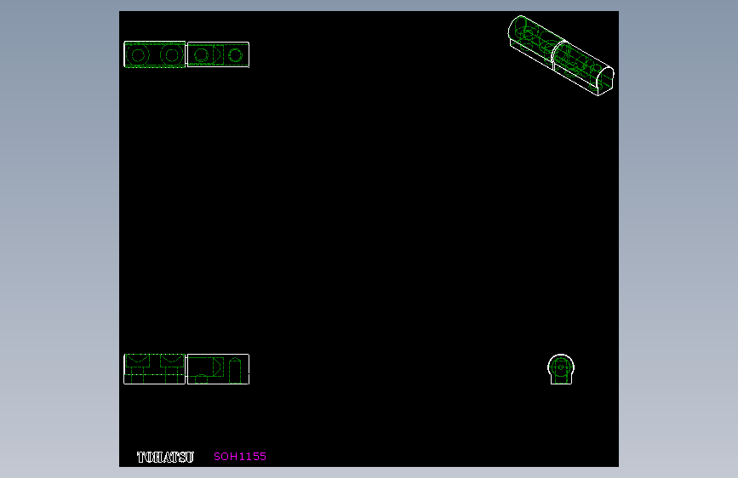
Task: Select the front view left hinge half
Action: point(155,369)
